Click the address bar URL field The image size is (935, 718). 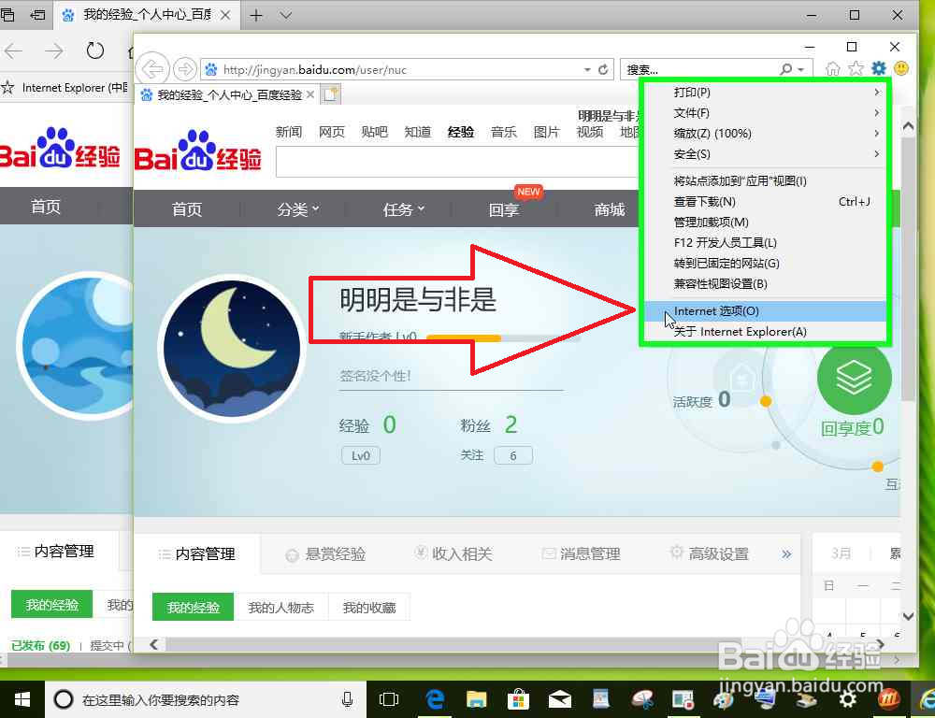374,68
